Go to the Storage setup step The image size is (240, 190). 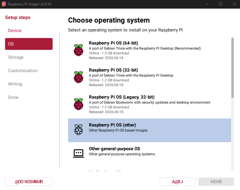(x=16, y=57)
